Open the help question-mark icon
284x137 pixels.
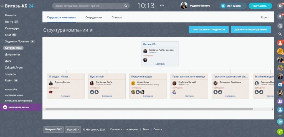pos(280,6)
